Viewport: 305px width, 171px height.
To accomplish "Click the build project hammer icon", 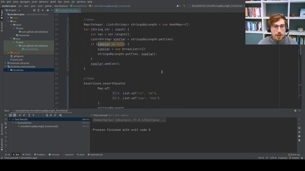I will (184, 6).
